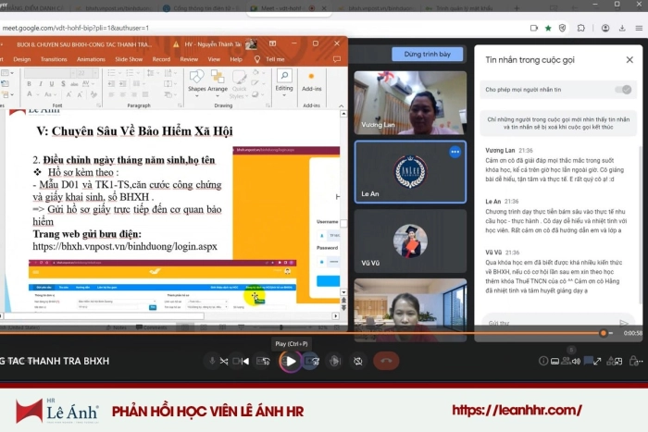Open the Slide Show ribbon tab

[x=127, y=59]
